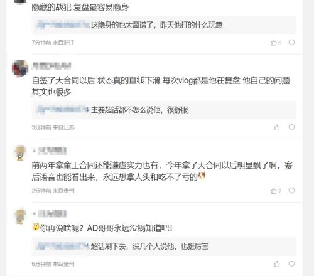Open the reply 这隐身的也太离谱了

click(157, 25)
